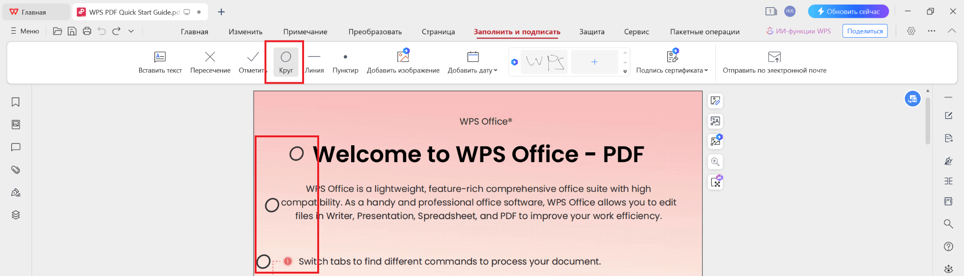Open the Защита tab

(x=592, y=32)
